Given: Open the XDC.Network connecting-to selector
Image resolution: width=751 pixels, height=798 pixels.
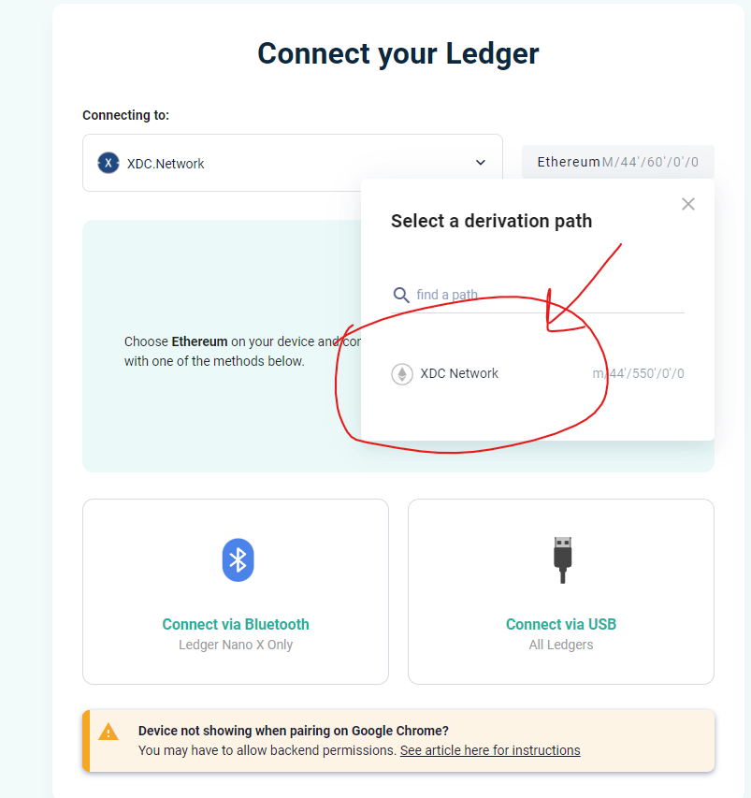Looking at the screenshot, I should click(293, 163).
